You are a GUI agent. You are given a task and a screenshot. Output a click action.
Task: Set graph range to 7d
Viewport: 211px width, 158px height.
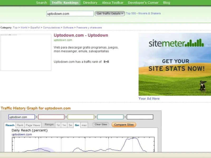(x=58, y=125)
